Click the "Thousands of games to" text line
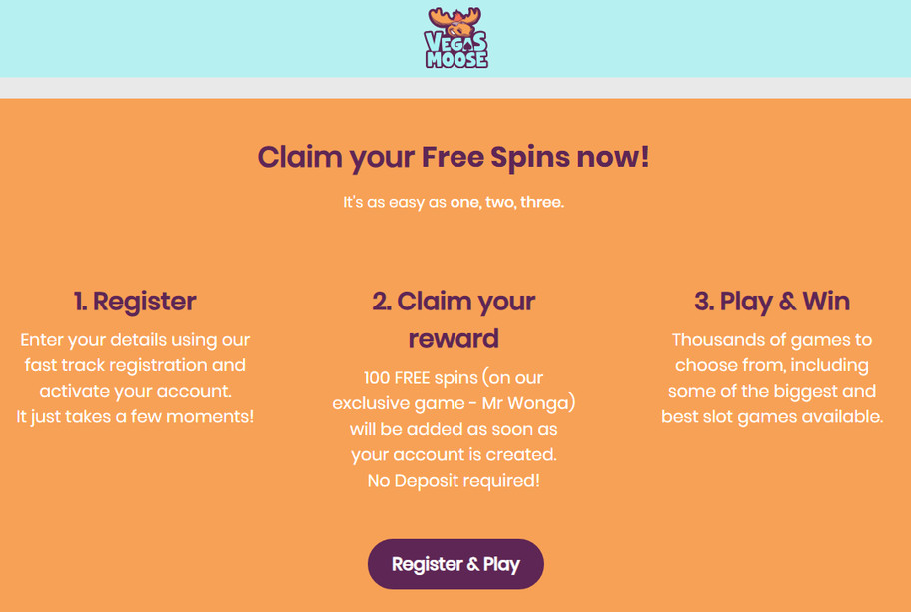Screen dimensions: 911x612 pos(772,340)
